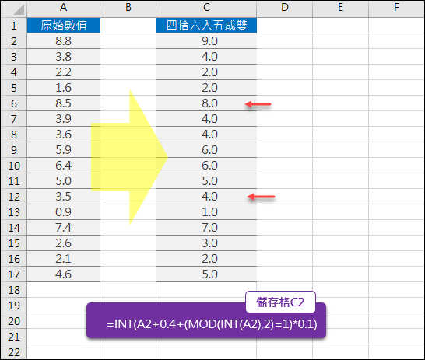
Task: Select row 18 header
Action: [x=14, y=290]
